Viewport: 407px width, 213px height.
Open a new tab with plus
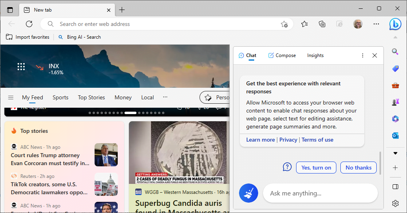122,10
